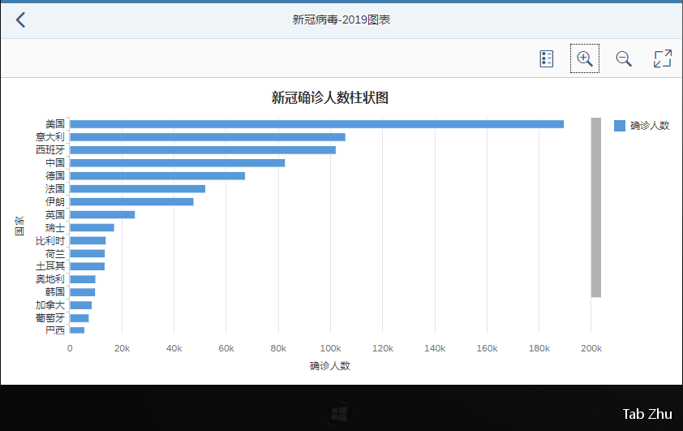The width and height of the screenshot is (683, 431).
Task: Click the 140k x-axis tick label
Action: (435, 349)
